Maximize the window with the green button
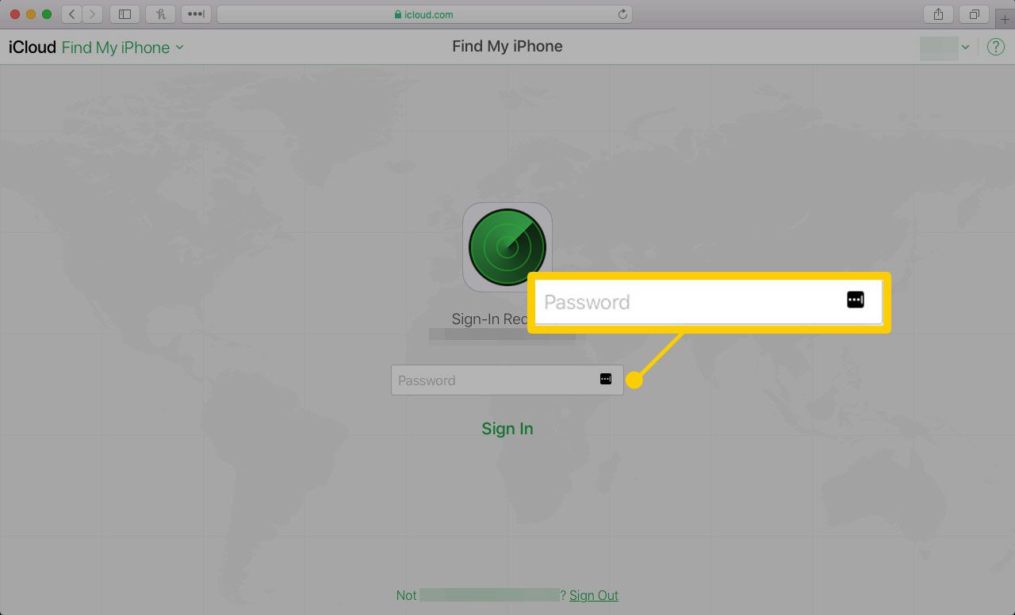 (48, 14)
